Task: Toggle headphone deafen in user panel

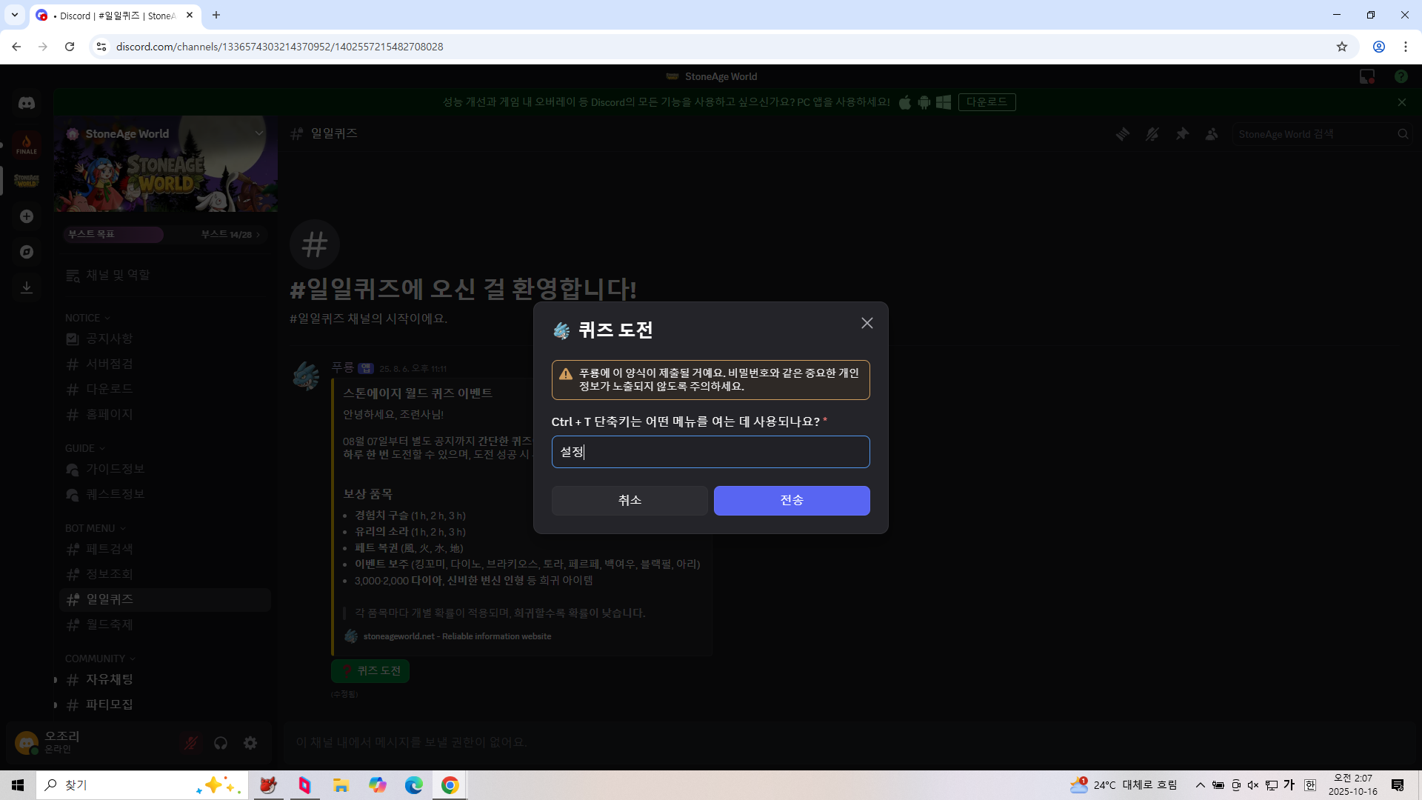Action: click(221, 743)
